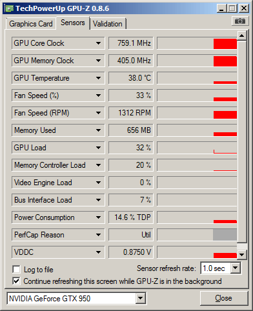The image size is (253, 311).
Task: Click the scrollbar up arrow
Action: pos(242,35)
